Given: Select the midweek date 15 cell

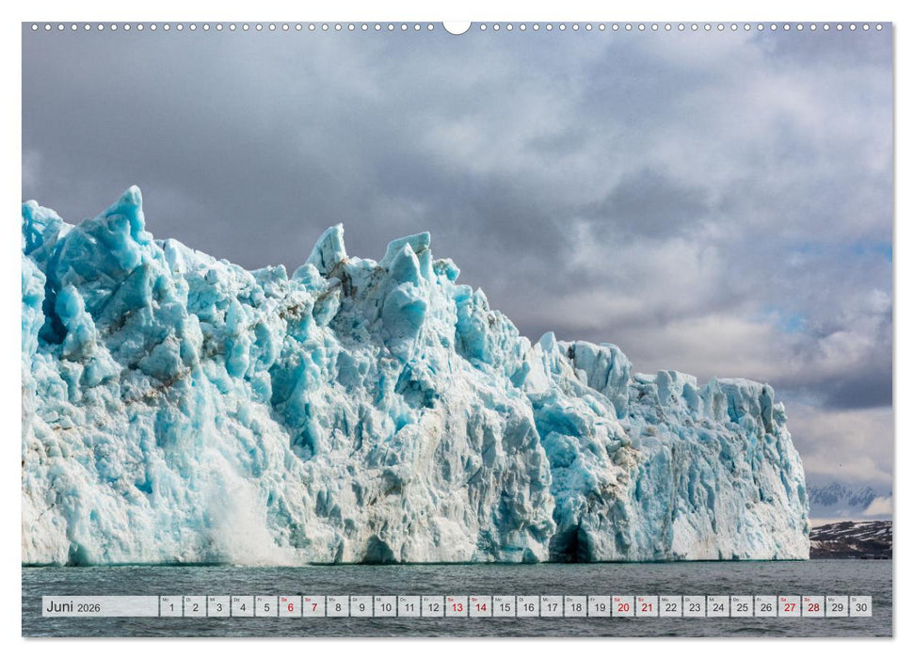Looking at the screenshot, I should pyautogui.click(x=503, y=609).
